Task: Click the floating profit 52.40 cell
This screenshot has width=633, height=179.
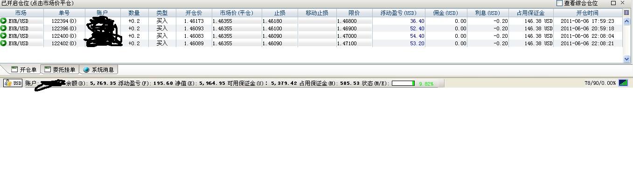Action: point(398,28)
